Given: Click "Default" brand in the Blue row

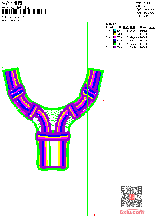Looking at the screenshot, I should coord(144,41).
